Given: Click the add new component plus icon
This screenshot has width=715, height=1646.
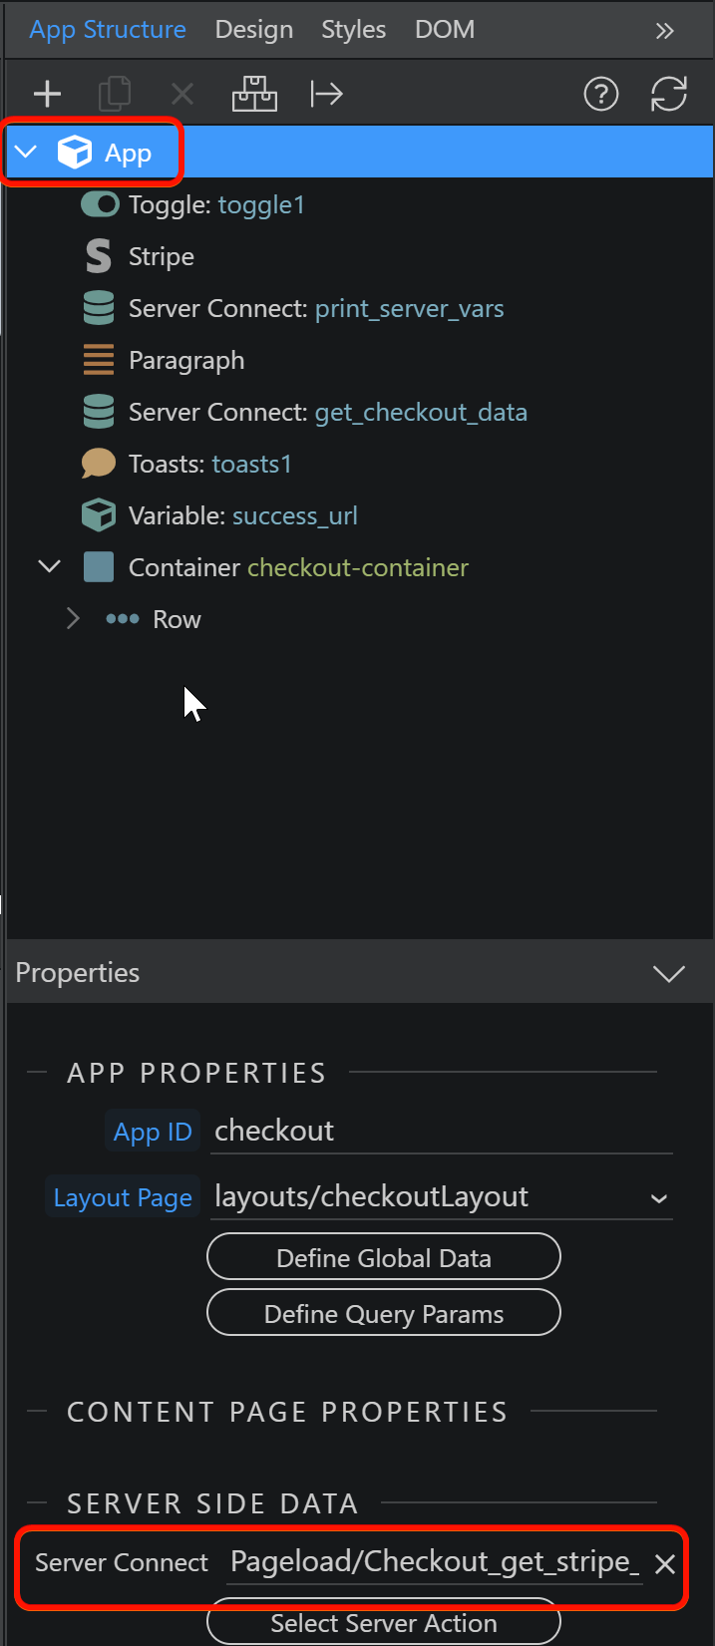Looking at the screenshot, I should (x=47, y=95).
